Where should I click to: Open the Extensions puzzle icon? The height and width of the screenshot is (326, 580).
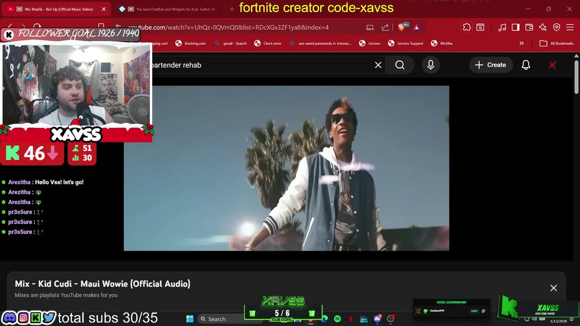coord(467,28)
